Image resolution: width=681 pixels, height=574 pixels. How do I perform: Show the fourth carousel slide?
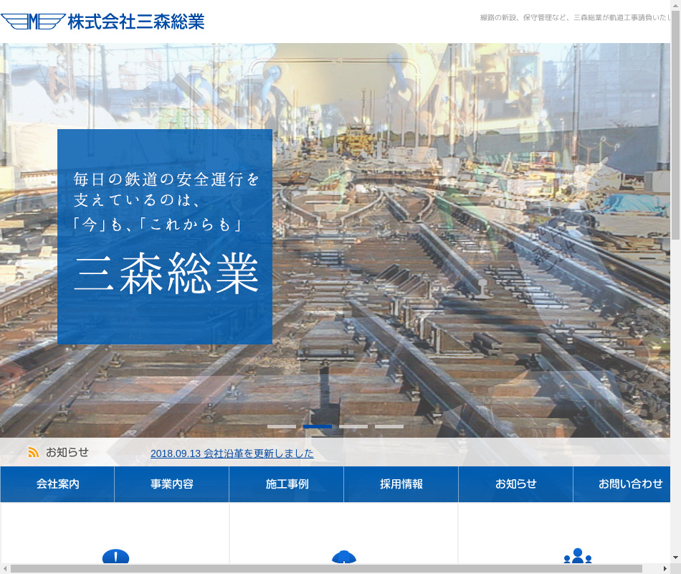pos(389,426)
